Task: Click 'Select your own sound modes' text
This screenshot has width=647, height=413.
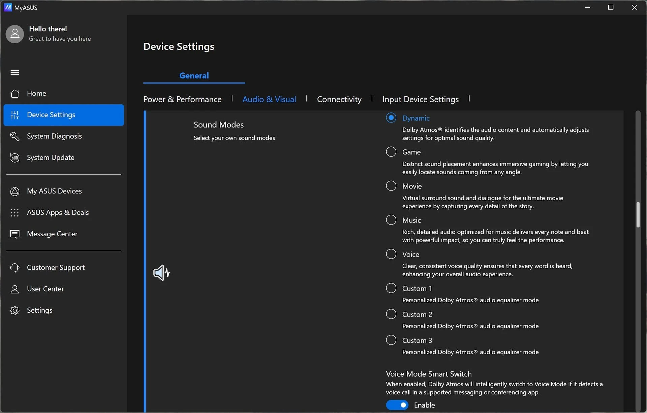Action: [234, 138]
